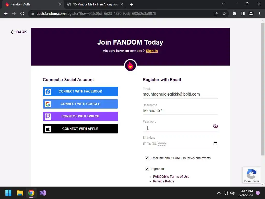
Task: Click the Username field with Ireland357
Action: [180, 111]
